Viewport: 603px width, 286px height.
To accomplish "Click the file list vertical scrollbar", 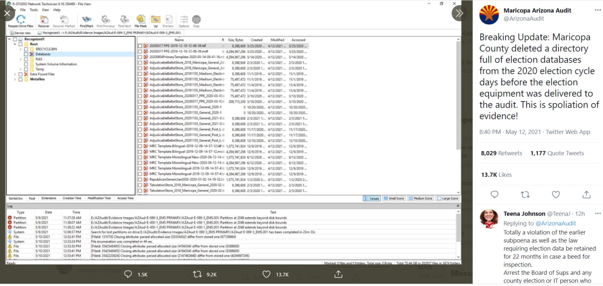I will click(x=459, y=118).
